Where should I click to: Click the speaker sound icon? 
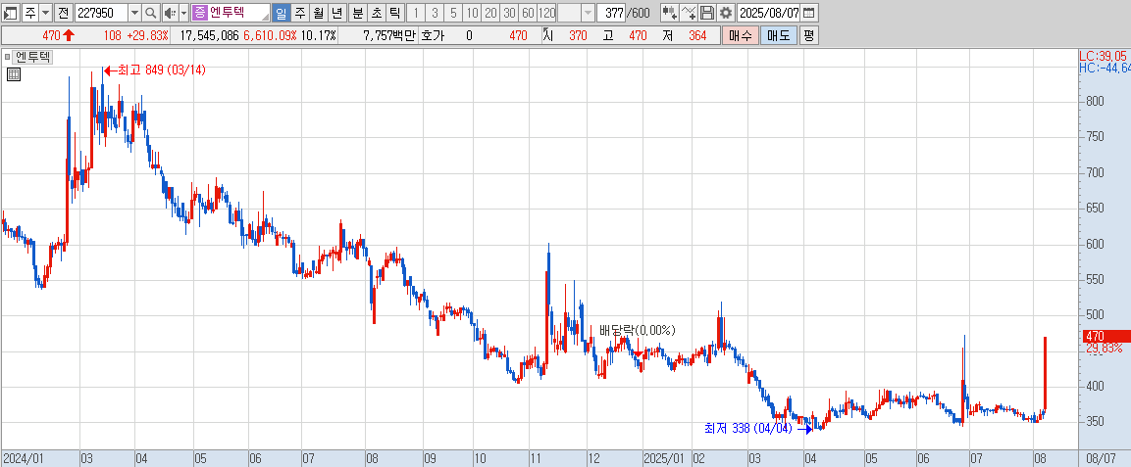(x=170, y=12)
